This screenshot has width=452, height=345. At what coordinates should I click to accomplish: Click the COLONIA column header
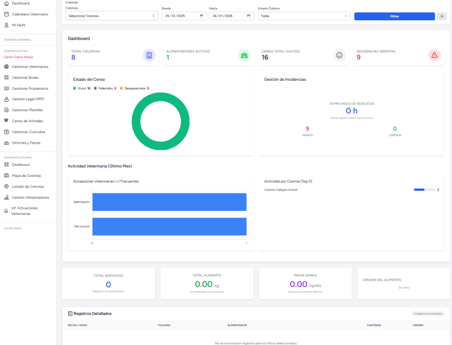click(x=164, y=326)
